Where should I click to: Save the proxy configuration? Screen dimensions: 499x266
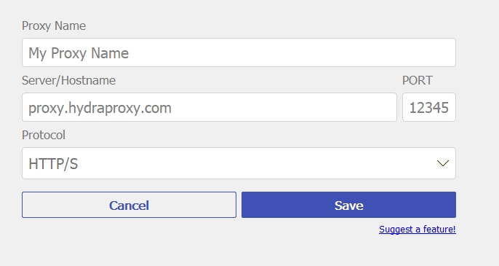point(349,205)
